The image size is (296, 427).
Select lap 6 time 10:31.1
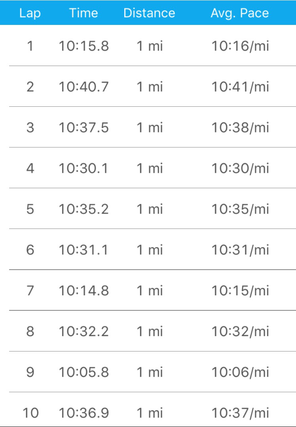tap(84, 250)
